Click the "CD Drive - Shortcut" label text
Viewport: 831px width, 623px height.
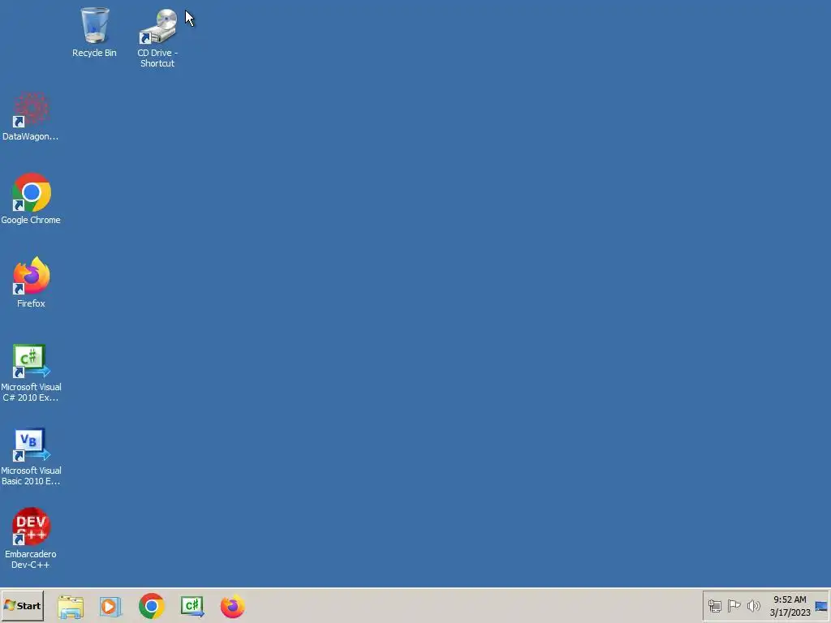tap(157, 58)
